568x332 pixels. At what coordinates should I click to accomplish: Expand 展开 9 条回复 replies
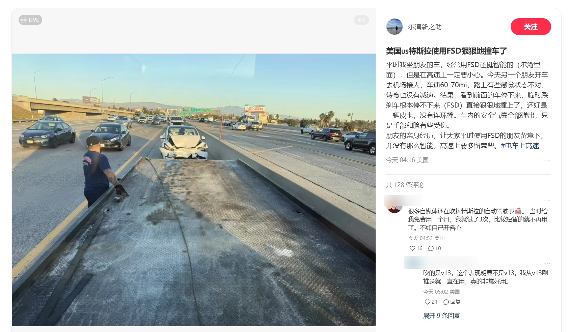(441, 315)
